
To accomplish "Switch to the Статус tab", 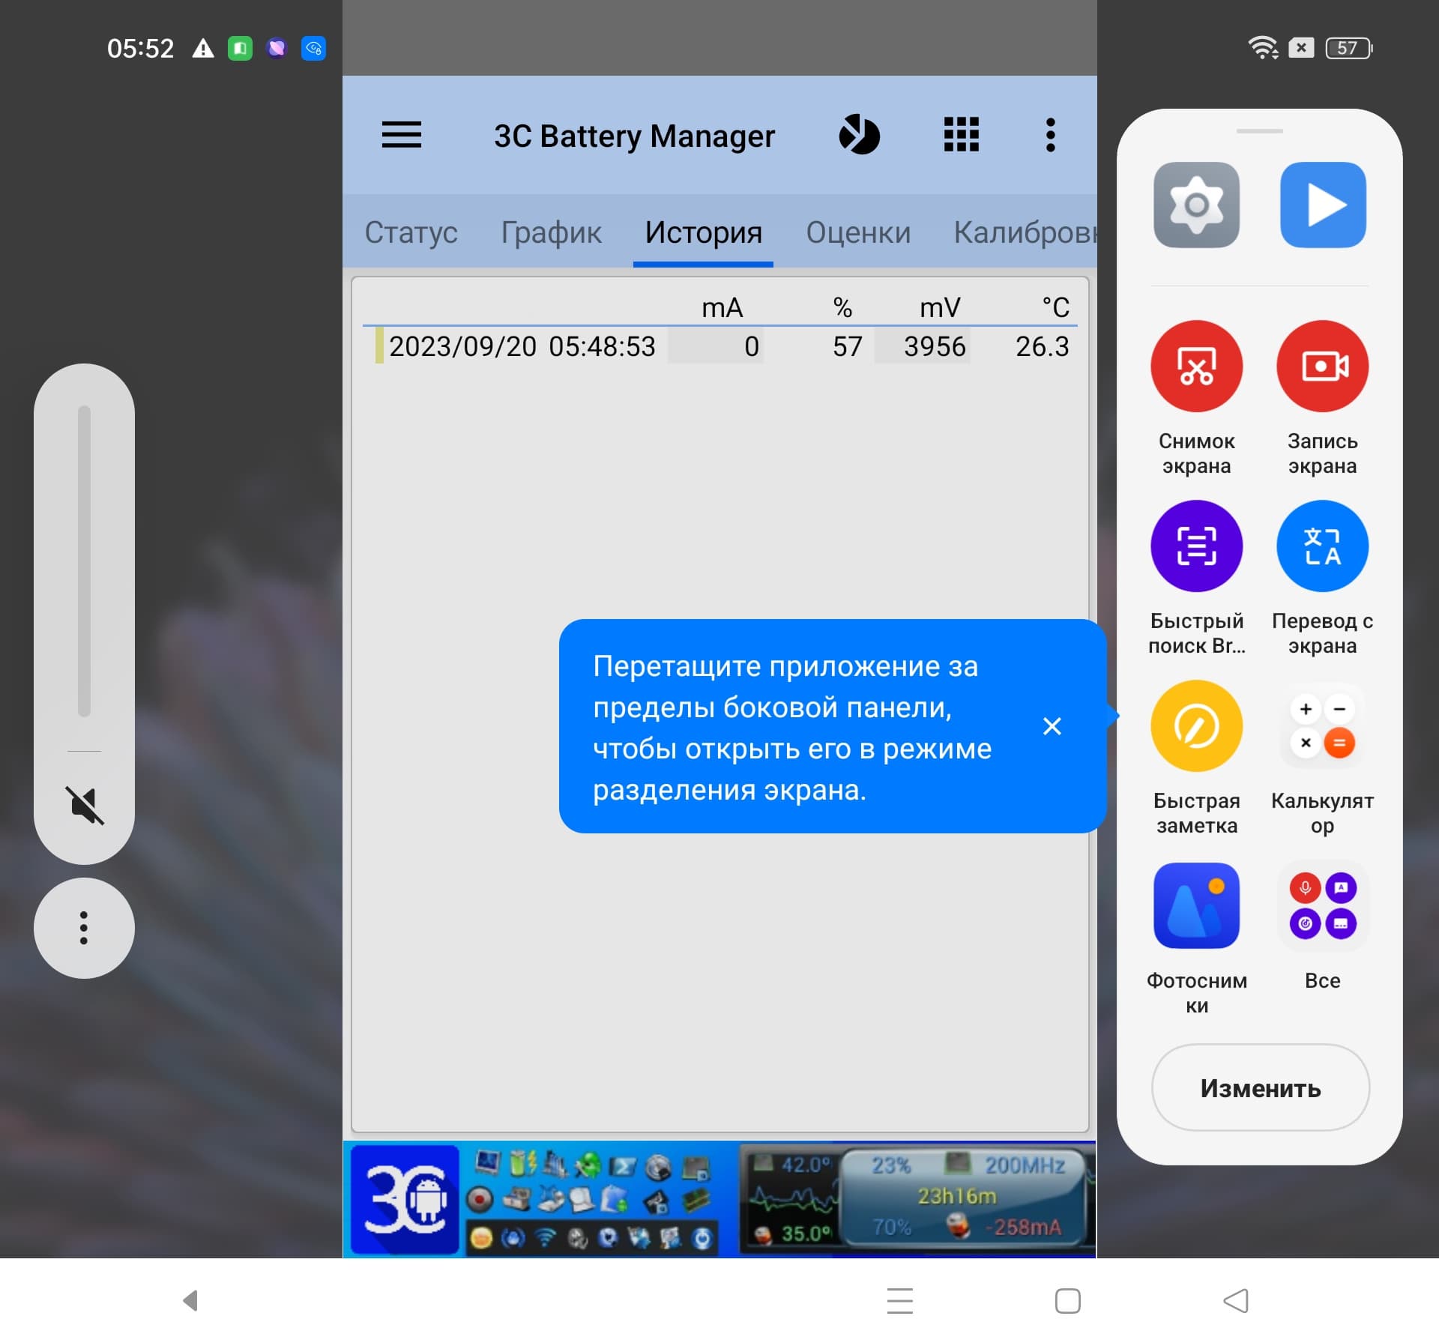I will coord(411,232).
